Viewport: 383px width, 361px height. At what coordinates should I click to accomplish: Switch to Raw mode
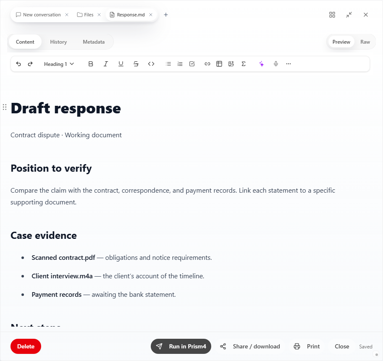coord(365,42)
